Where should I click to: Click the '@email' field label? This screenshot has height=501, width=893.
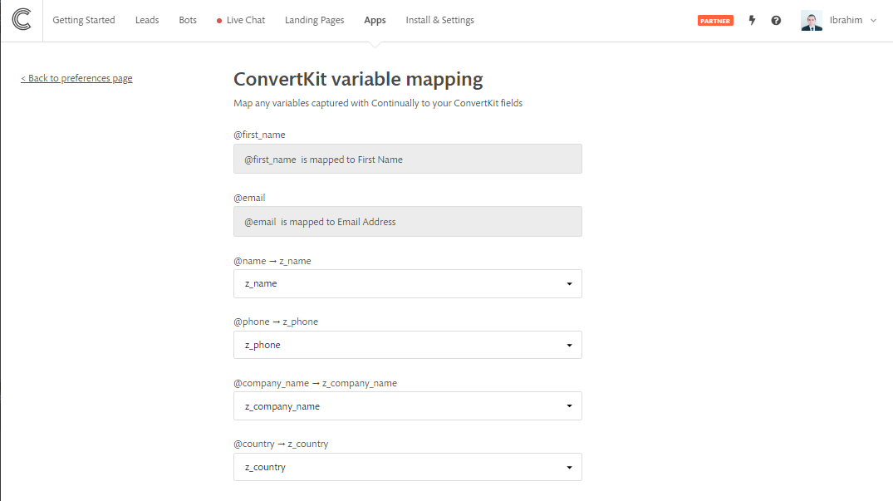(x=249, y=198)
